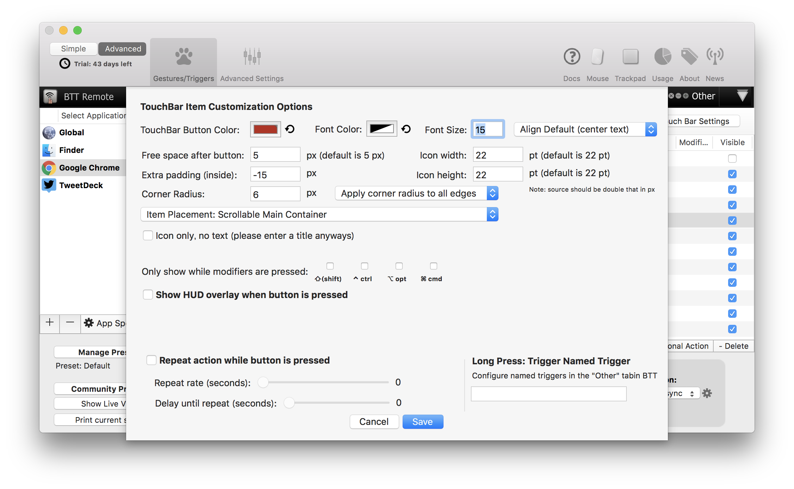794x489 pixels.
Task: Open the TouchBar Button Color swatch
Action: (x=265, y=129)
